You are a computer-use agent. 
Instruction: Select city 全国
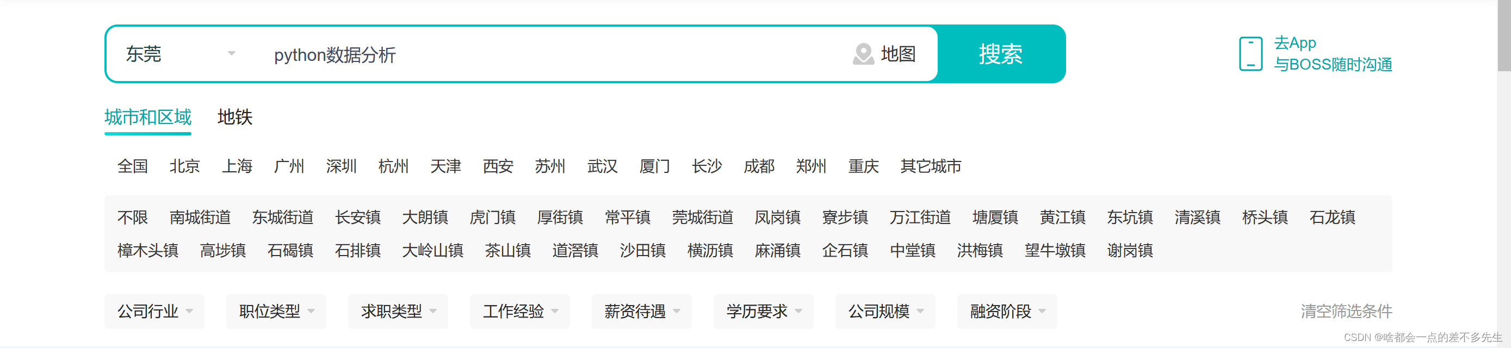(x=133, y=166)
